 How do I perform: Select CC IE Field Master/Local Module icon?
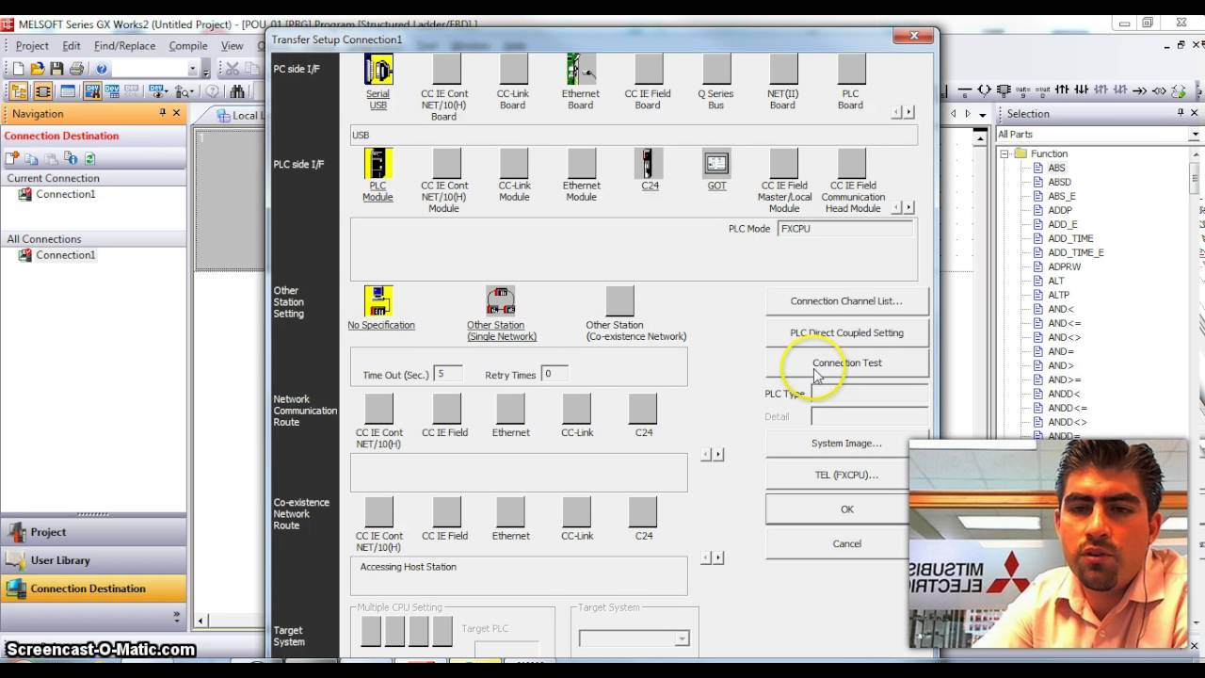(x=784, y=164)
